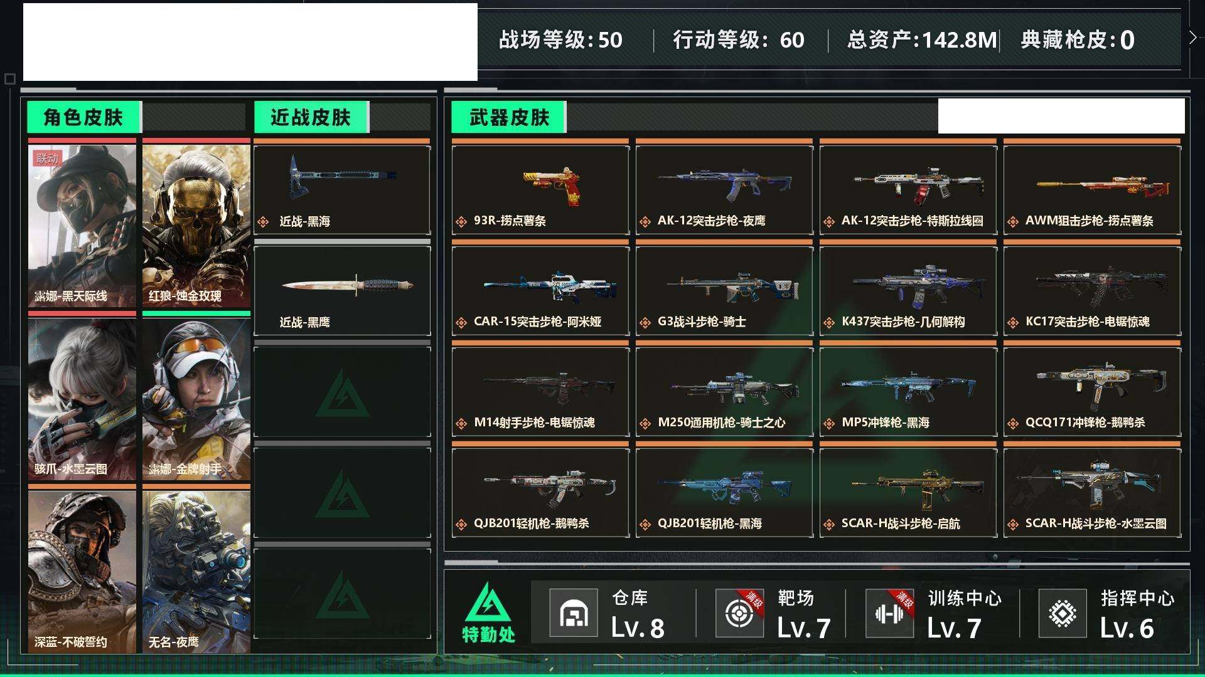Click the 靶场 shooting range target icon
The width and height of the screenshot is (1205, 677).
tap(739, 613)
